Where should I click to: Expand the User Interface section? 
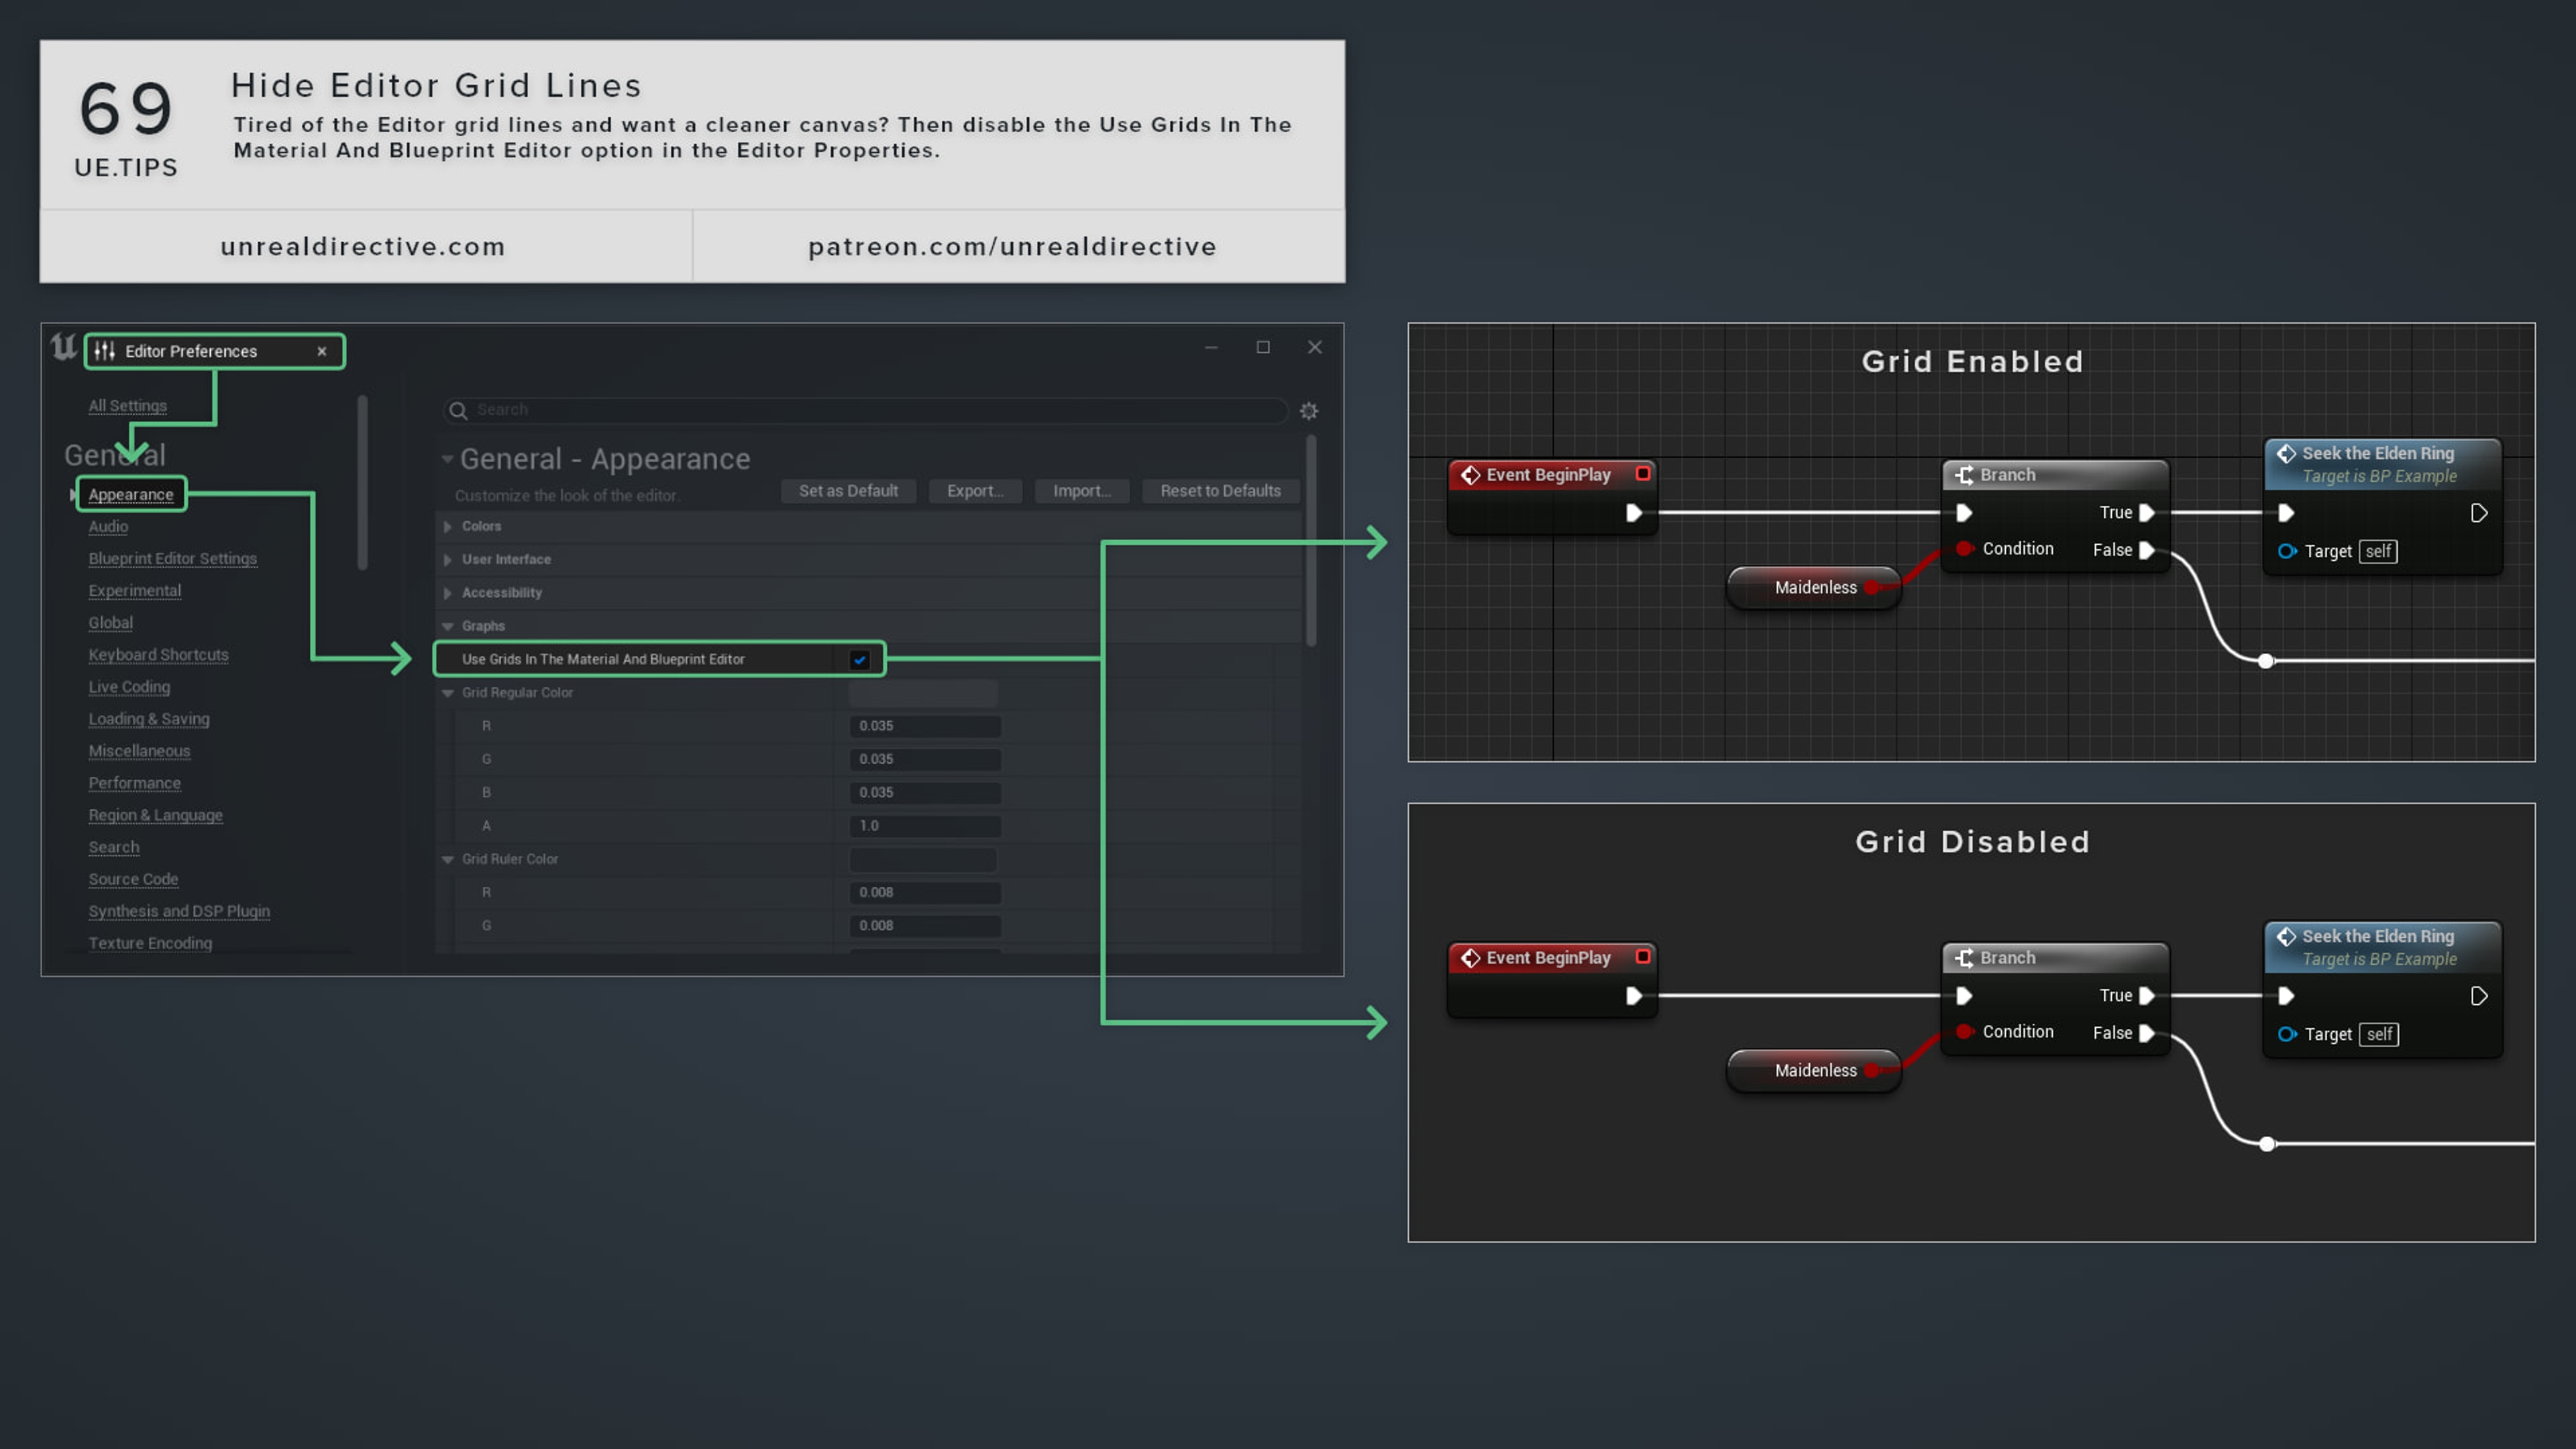(447, 559)
